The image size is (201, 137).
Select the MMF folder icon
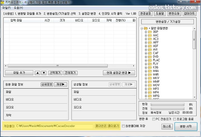[150, 82]
